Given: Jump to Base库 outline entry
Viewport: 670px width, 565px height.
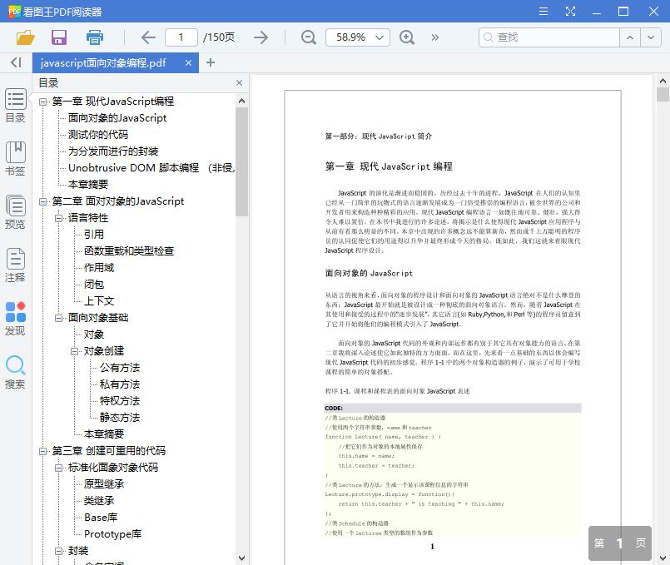Looking at the screenshot, I should 101,518.
